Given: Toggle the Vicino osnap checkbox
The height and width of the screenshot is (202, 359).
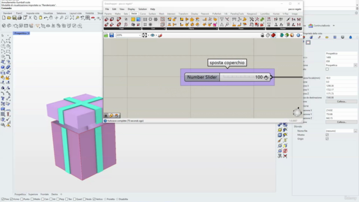Looking at the screenshot, I should pos(11,199).
